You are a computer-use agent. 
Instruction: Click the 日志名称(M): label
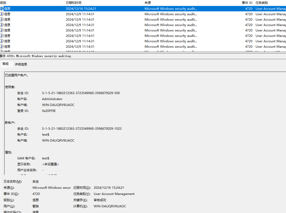(13, 182)
